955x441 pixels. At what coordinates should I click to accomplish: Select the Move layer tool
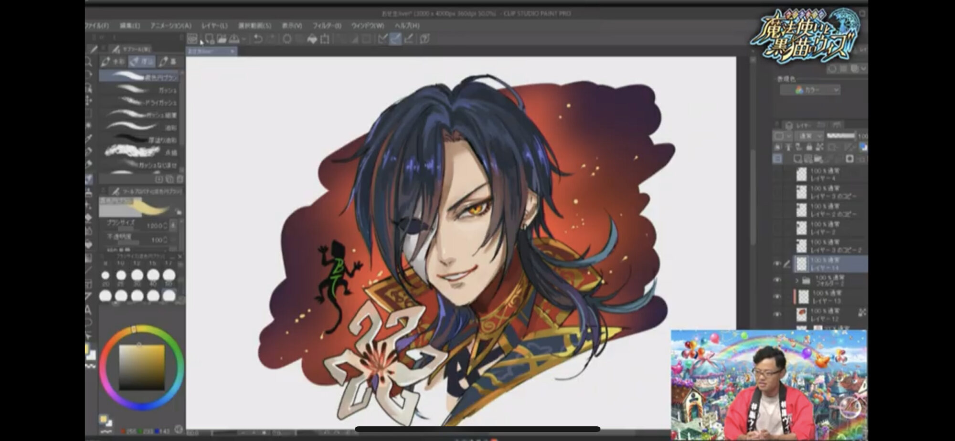click(89, 100)
